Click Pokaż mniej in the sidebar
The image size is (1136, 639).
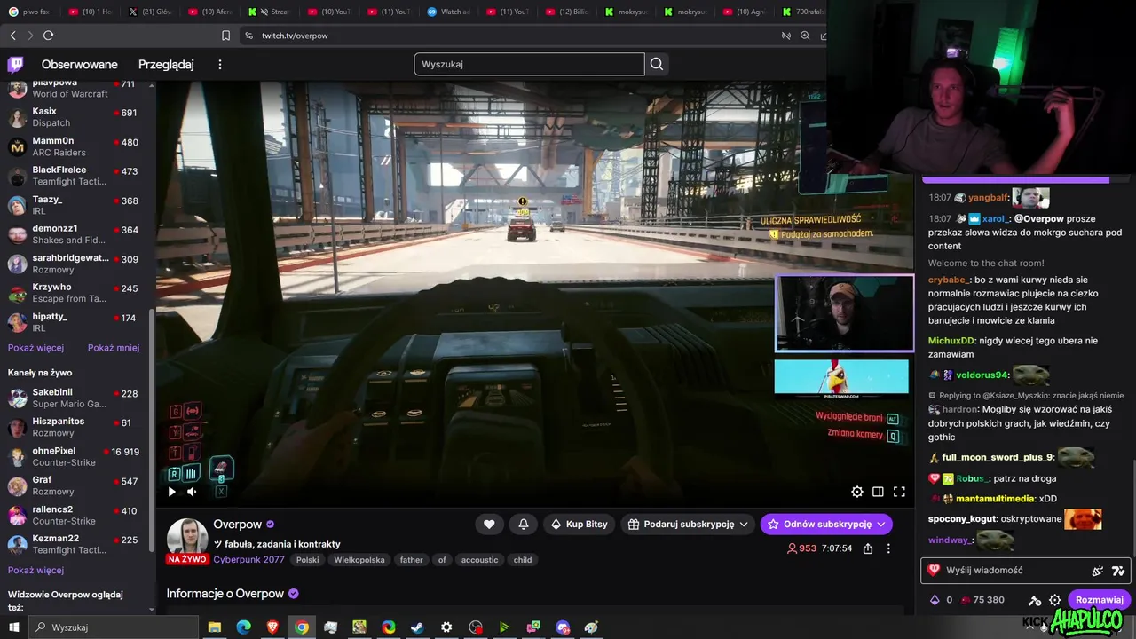(114, 348)
